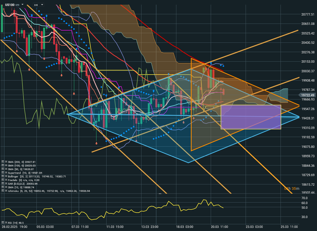Open Bollinger indicator settings icon
The height and width of the screenshot is (231, 317).
point(3,176)
